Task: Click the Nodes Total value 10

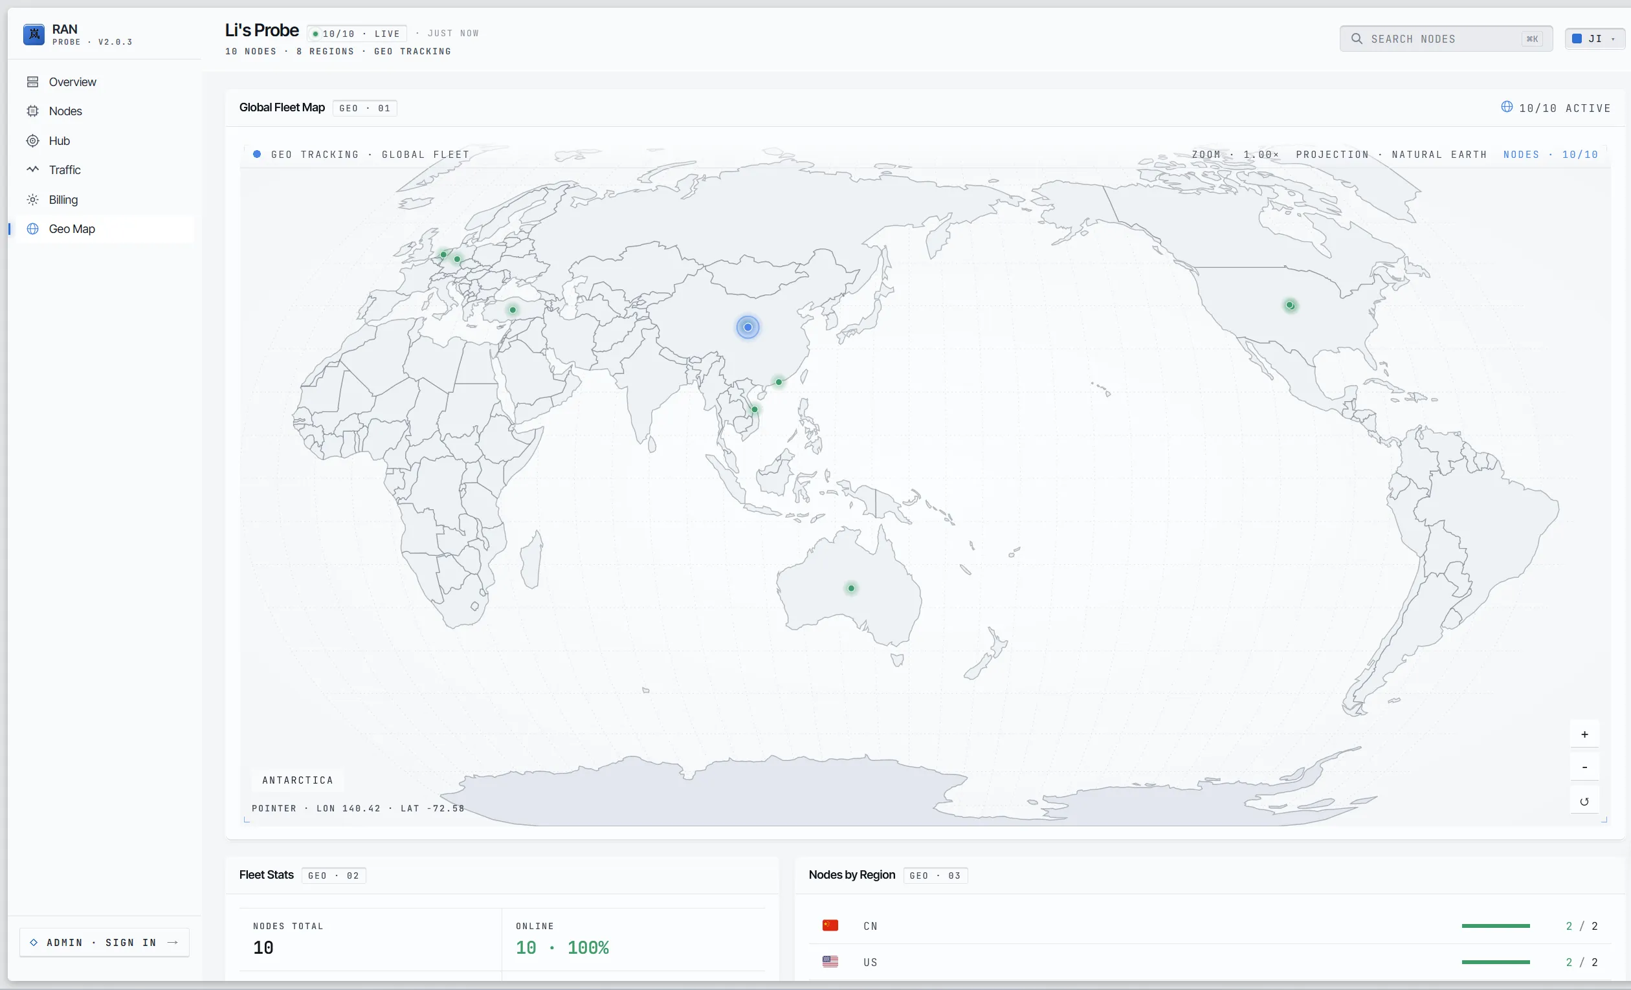Action: (x=263, y=949)
